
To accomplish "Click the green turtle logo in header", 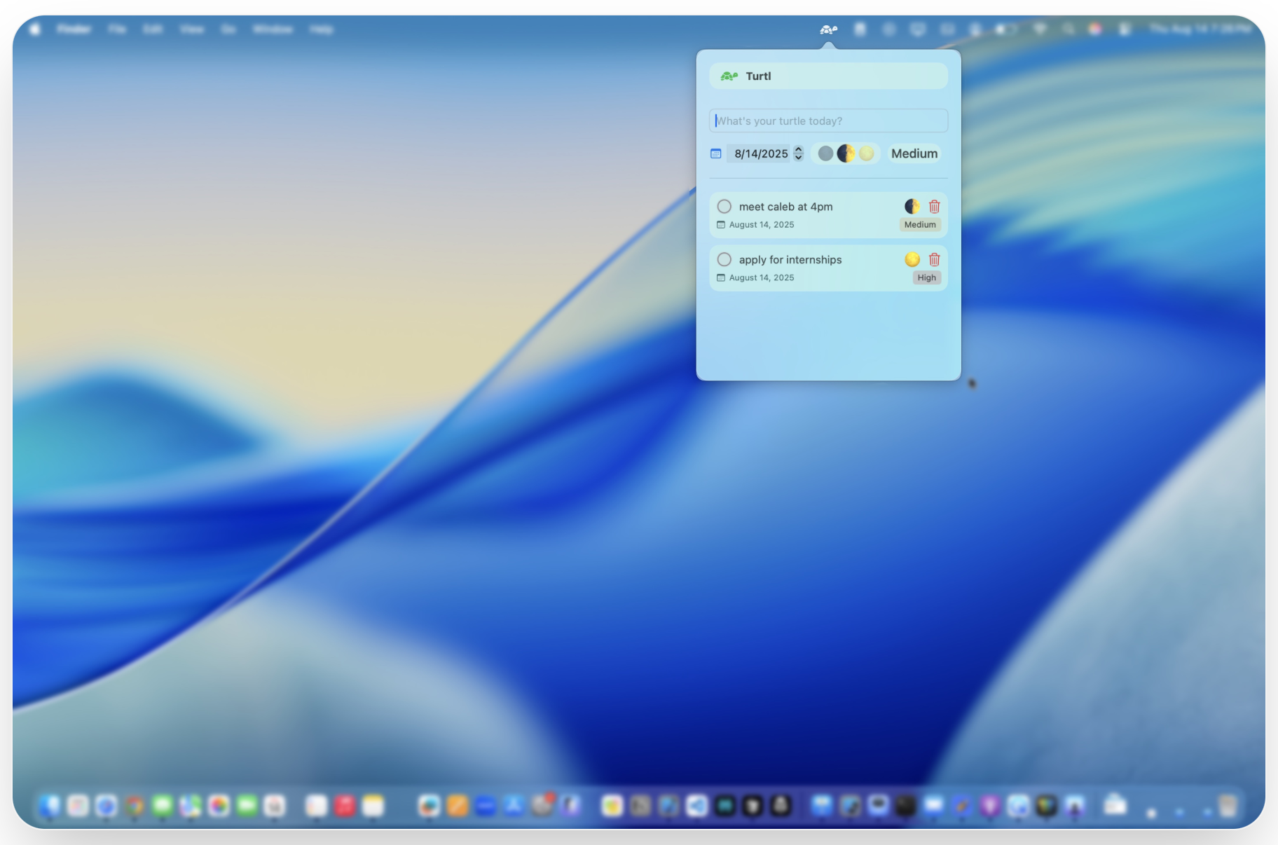I will coord(729,76).
